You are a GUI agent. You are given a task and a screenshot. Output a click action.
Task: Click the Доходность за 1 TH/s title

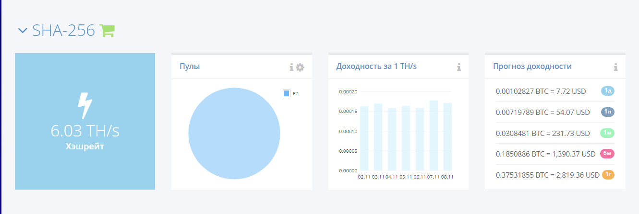coord(376,66)
